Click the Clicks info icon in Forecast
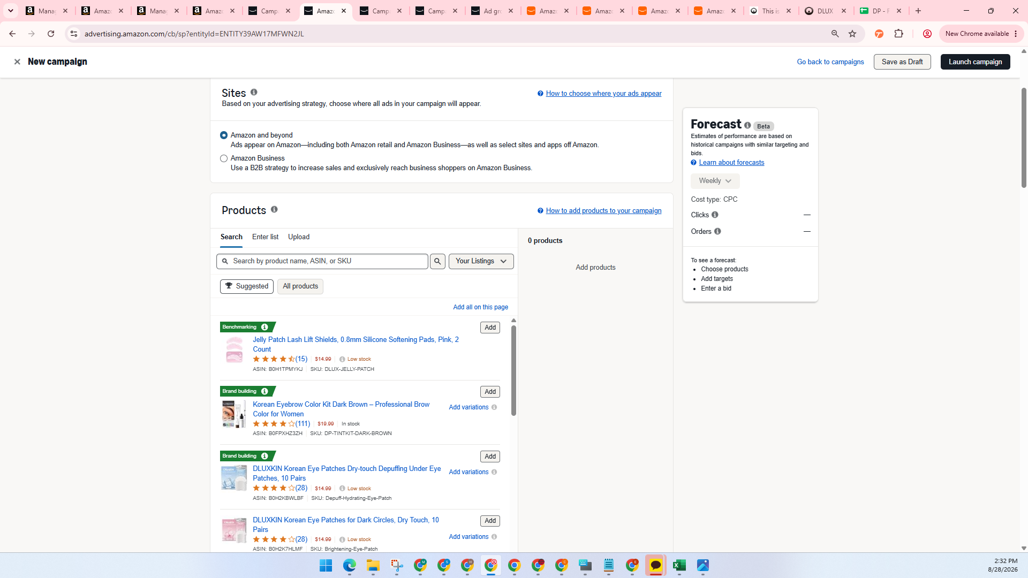Screen dimensions: 1028x578 [715, 215]
